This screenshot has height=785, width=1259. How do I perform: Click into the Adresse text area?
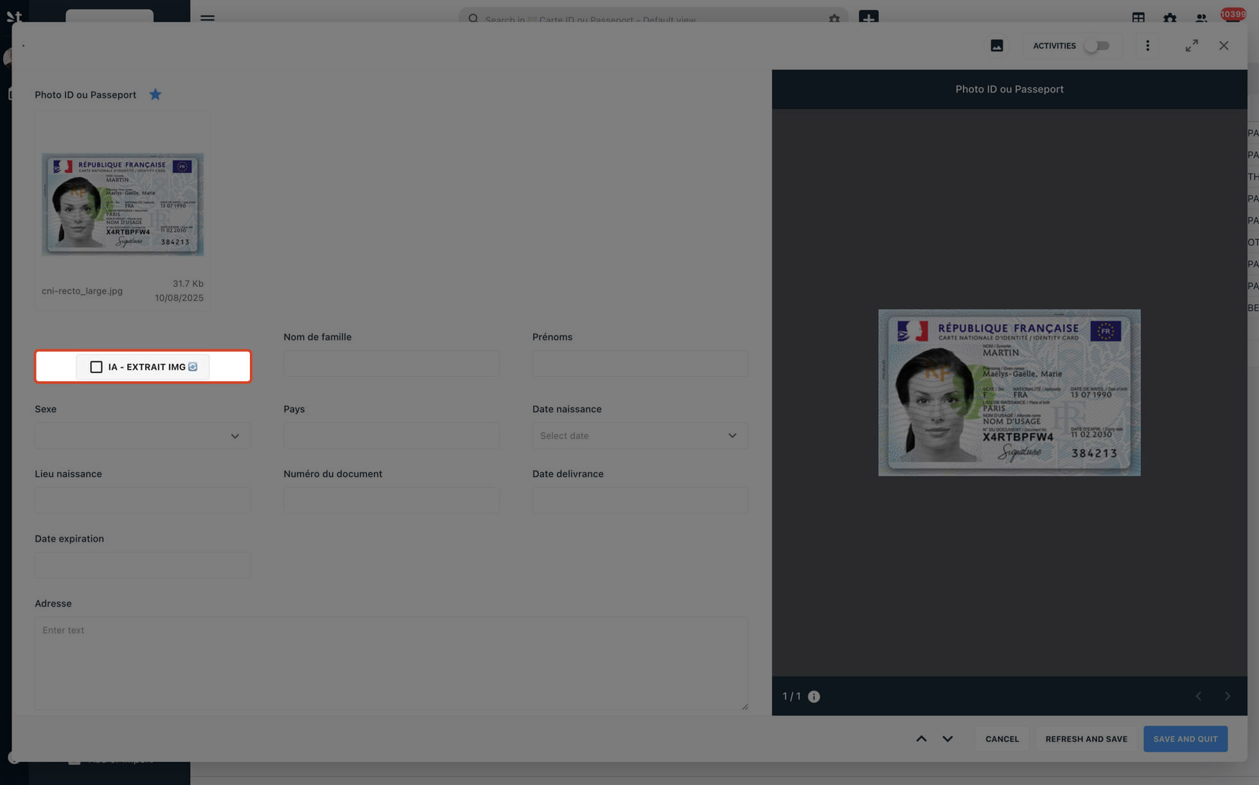391,663
